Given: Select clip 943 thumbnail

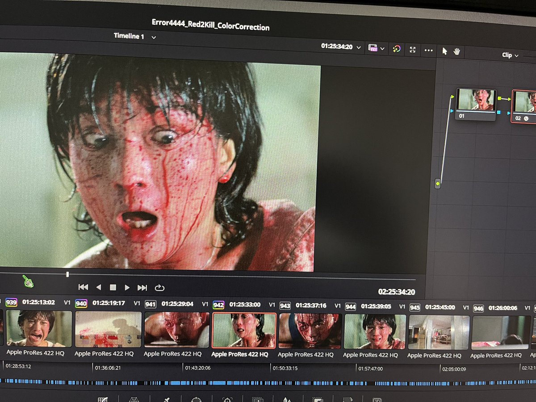Looking at the screenshot, I should (x=310, y=331).
